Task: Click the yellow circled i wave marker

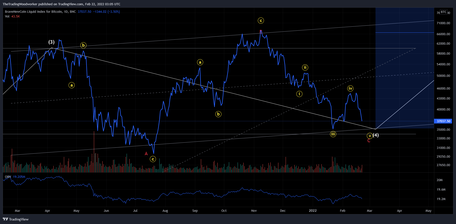Action: [x=299, y=94]
